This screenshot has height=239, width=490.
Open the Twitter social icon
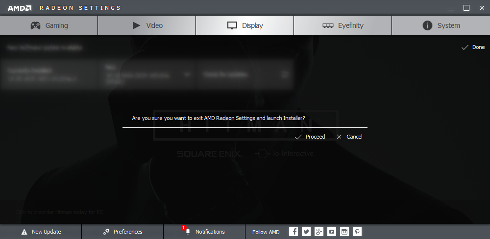point(306,232)
